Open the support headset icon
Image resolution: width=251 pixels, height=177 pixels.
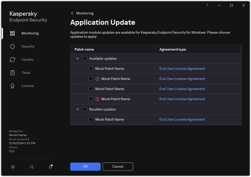click(31, 167)
